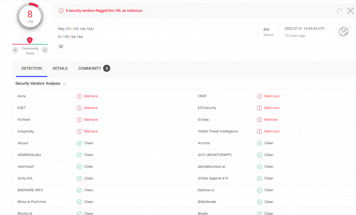356x215 pixels.
Task: Click the detection score gauge 8 / 88
Action: click(30, 16)
